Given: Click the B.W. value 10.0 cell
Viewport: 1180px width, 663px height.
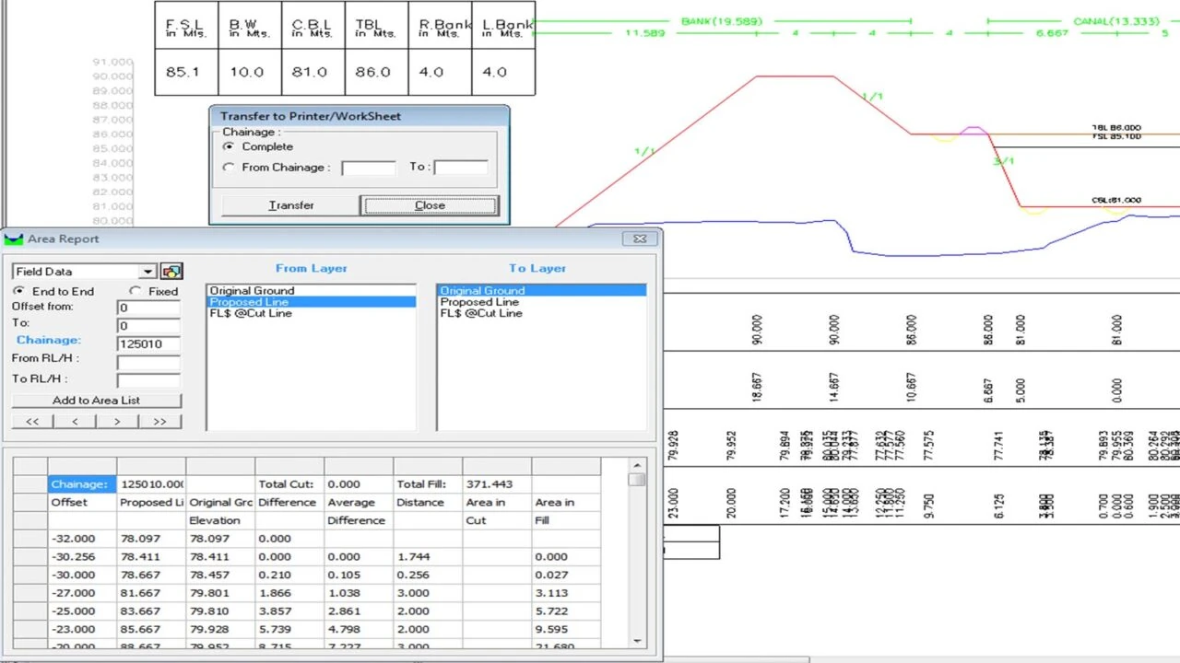Looking at the screenshot, I should (x=250, y=72).
